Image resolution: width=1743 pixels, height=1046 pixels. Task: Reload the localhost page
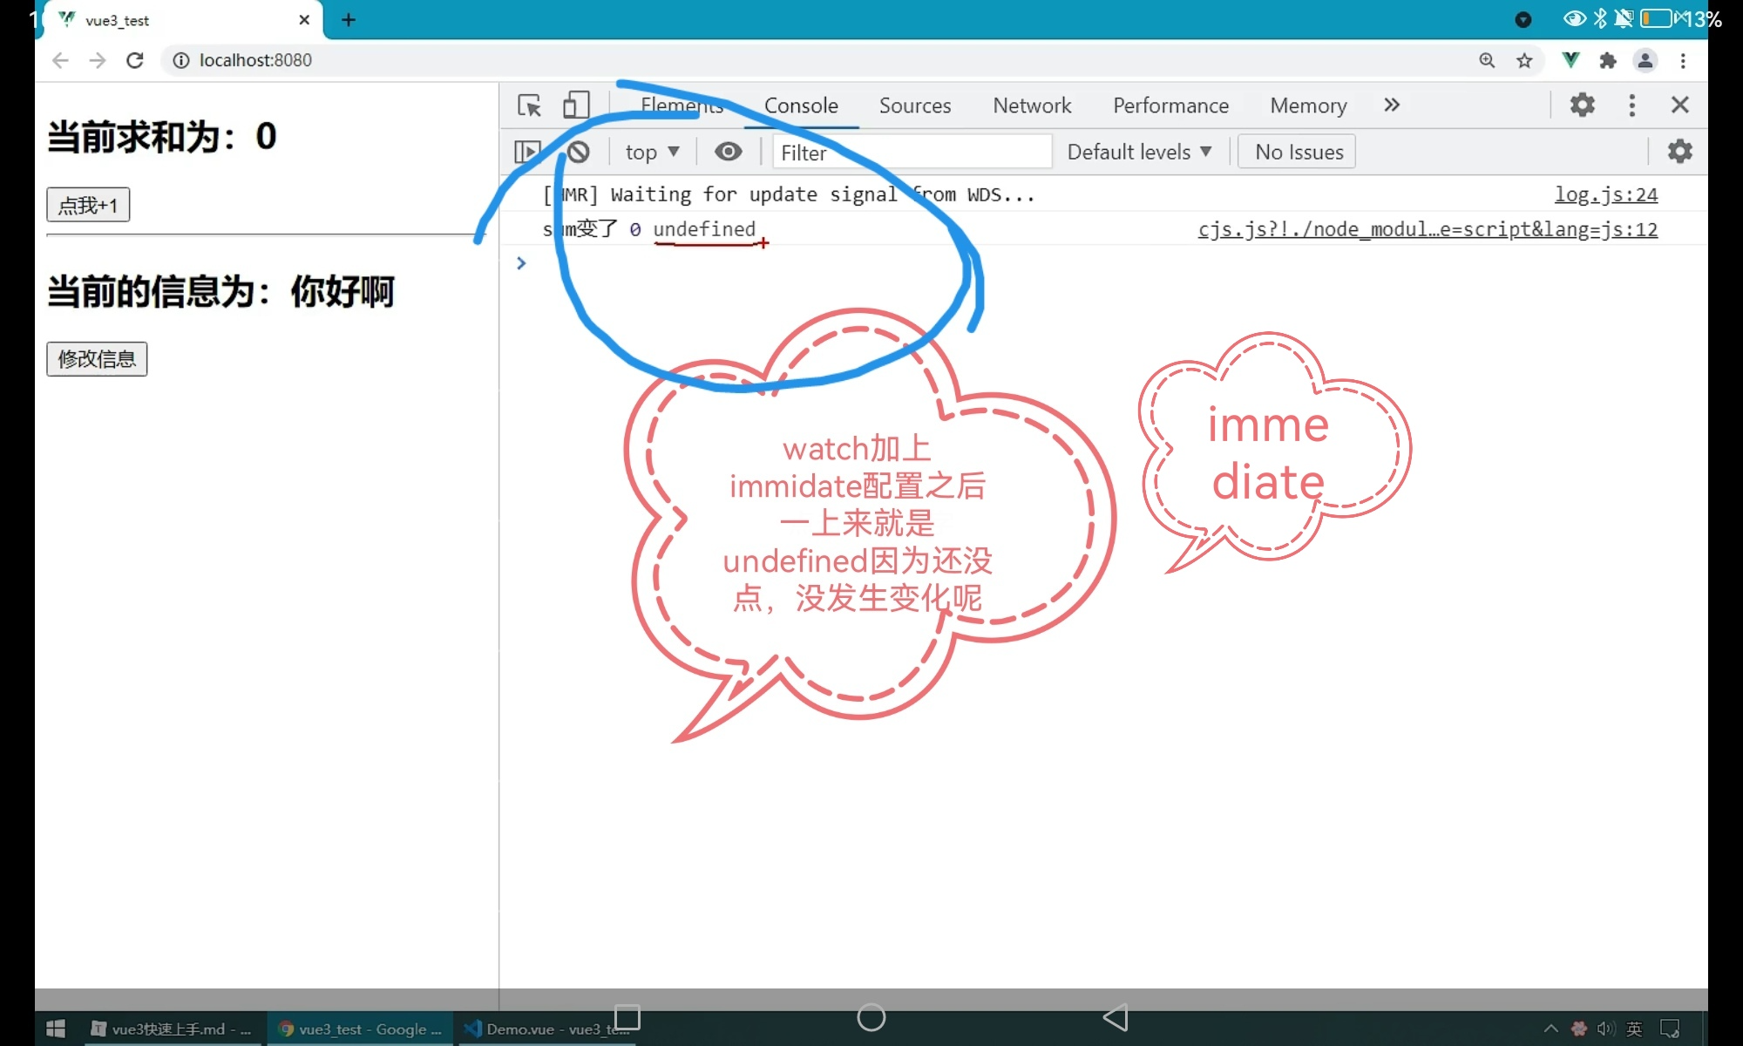pyautogui.click(x=135, y=60)
